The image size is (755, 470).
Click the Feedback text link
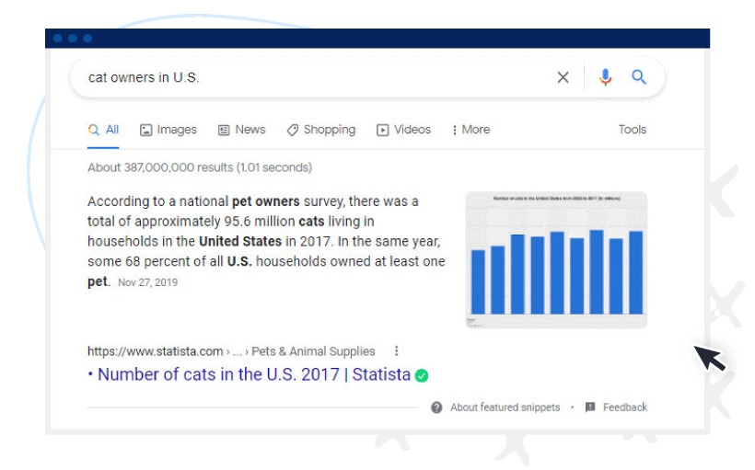coord(625,407)
